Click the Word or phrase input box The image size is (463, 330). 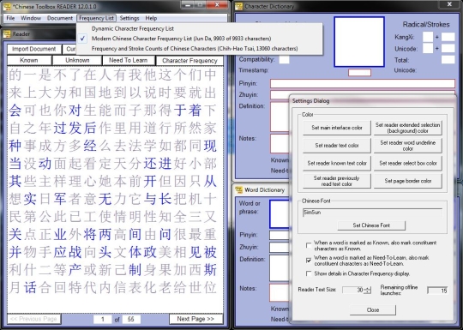(280, 214)
